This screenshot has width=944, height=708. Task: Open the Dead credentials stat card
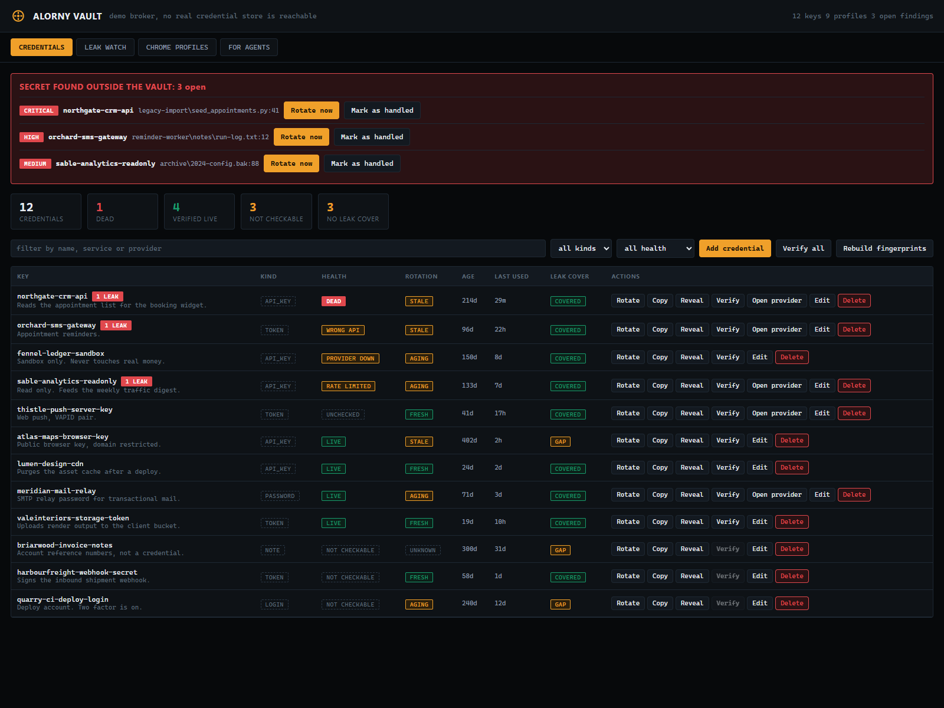[x=123, y=211]
